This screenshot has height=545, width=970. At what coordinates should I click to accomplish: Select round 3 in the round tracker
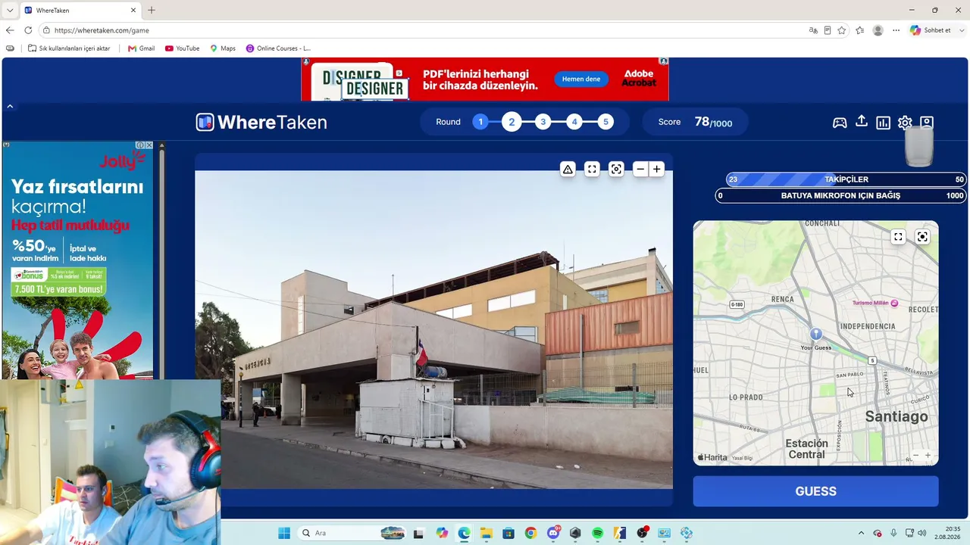click(543, 122)
